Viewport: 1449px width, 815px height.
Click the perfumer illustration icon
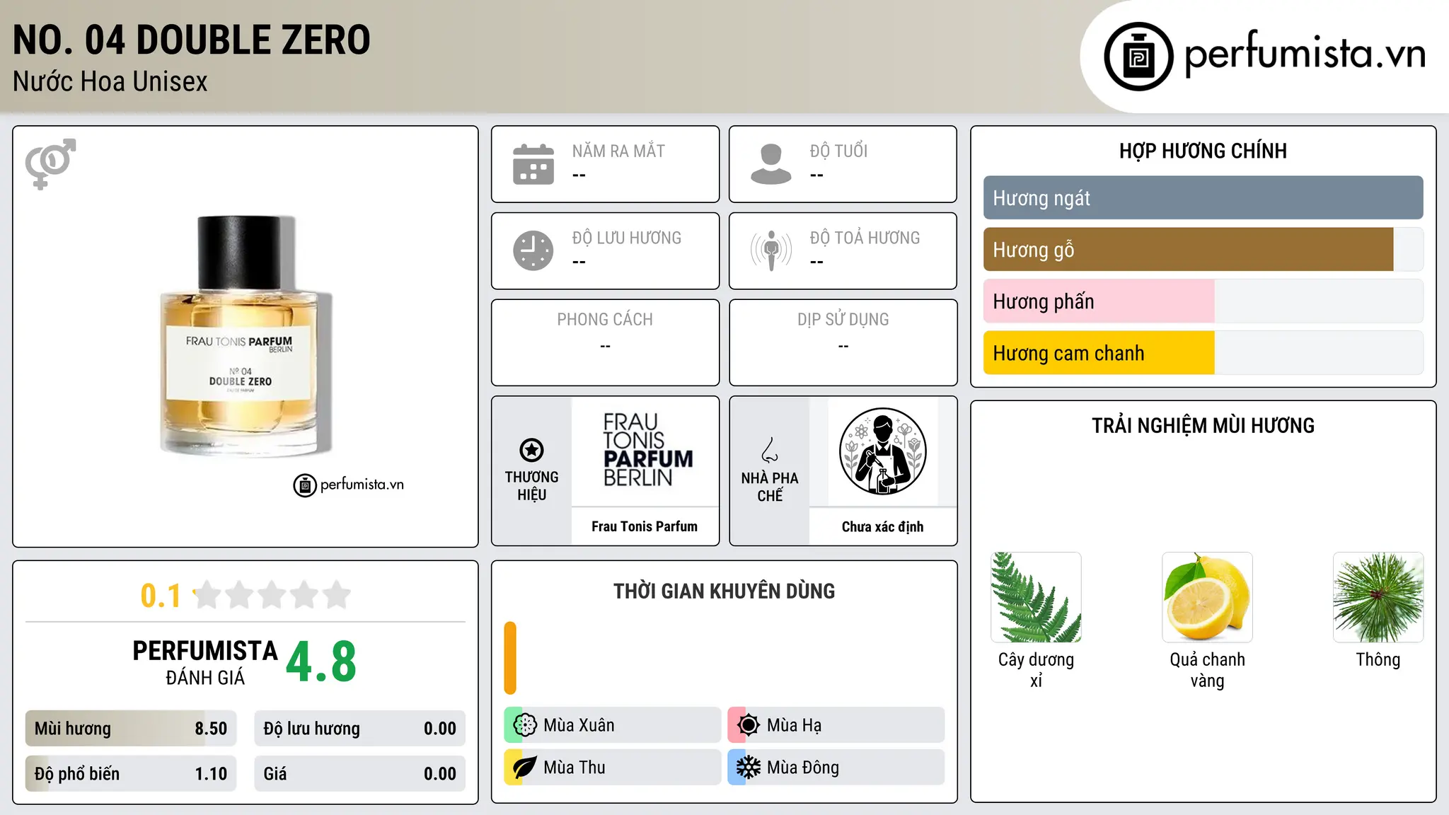click(883, 451)
